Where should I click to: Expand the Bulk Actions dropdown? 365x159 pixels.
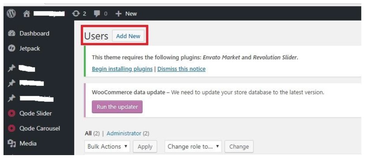pyautogui.click(x=107, y=147)
